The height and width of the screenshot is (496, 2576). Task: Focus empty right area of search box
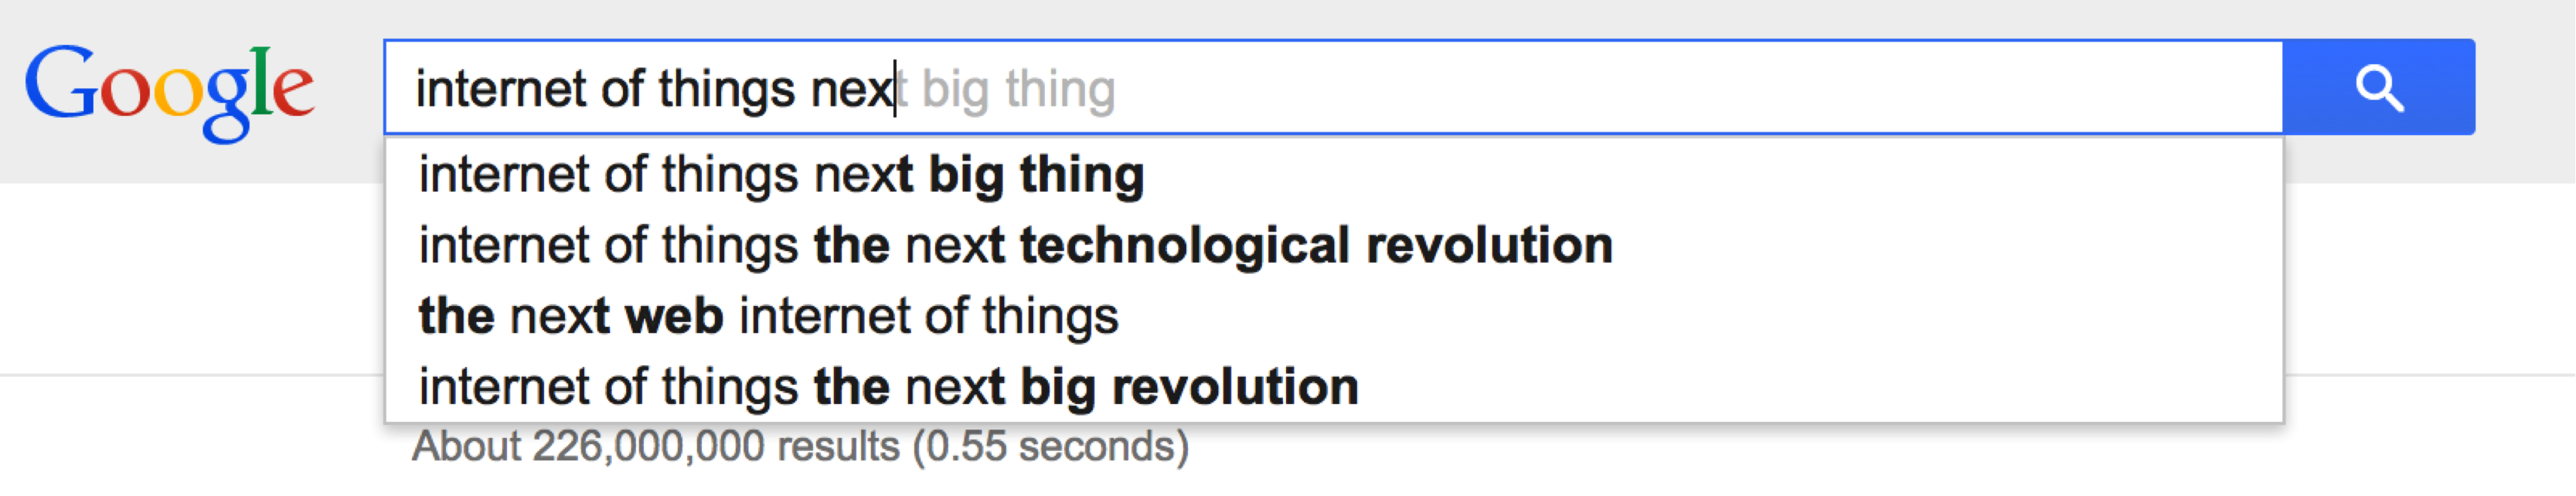pyautogui.click(x=1700, y=88)
